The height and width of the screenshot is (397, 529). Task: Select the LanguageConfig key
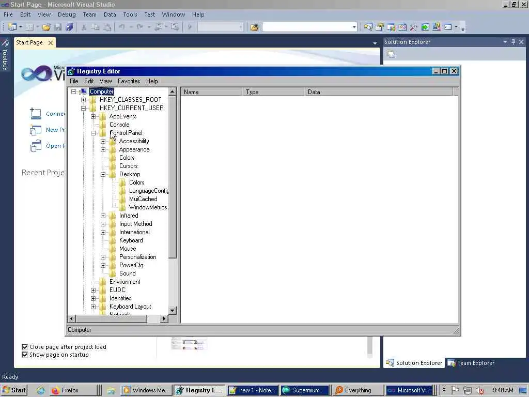[x=149, y=191]
